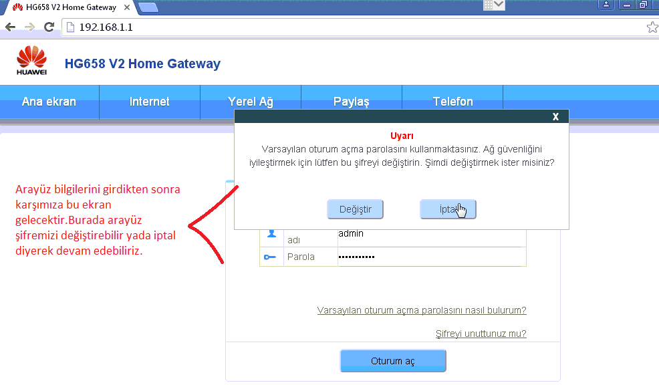The image size is (659, 385).
Task: Open the 'Şifreyi unuttunuz mu?' link
Action: 481,334
